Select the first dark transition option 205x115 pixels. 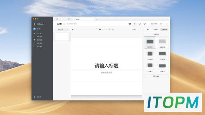point(150,42)
